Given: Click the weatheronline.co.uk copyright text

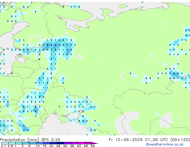Looking at the screenshot, I should 165,144.
